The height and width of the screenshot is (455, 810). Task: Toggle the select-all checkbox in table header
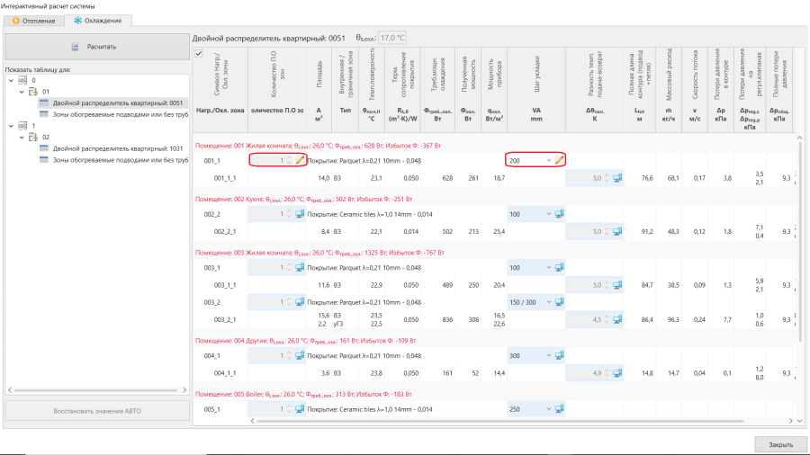(x=199, y=54)
